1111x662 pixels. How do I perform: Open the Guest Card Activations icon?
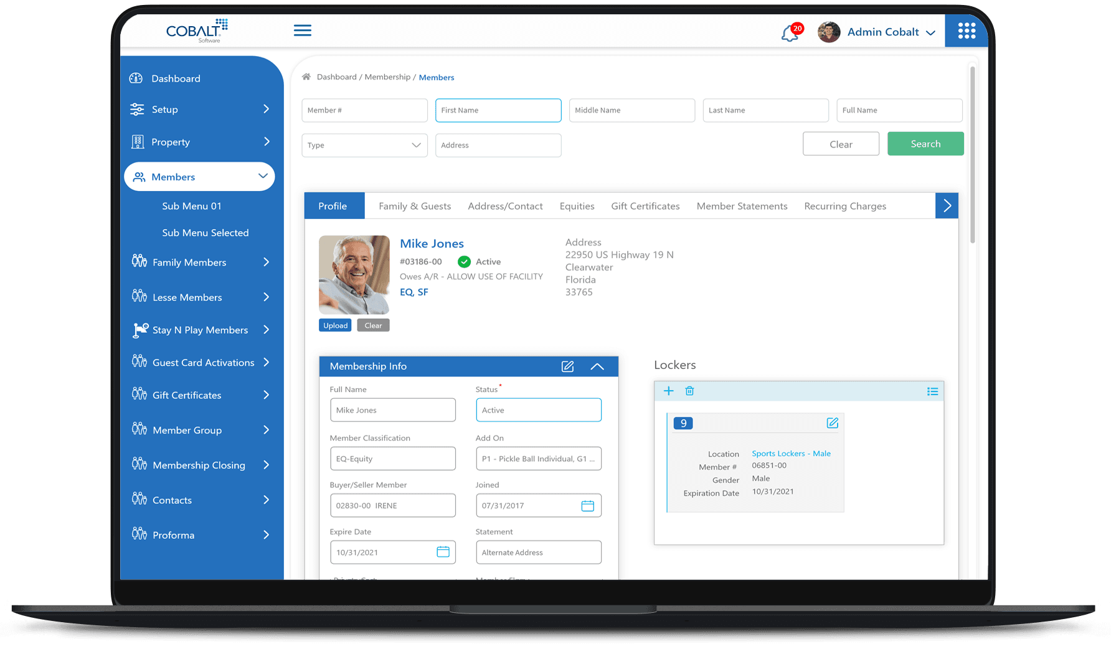[139, 361]
